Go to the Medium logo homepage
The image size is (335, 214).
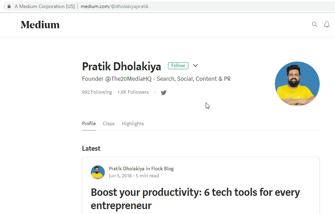pyautogui.click(x=40, y=25)
